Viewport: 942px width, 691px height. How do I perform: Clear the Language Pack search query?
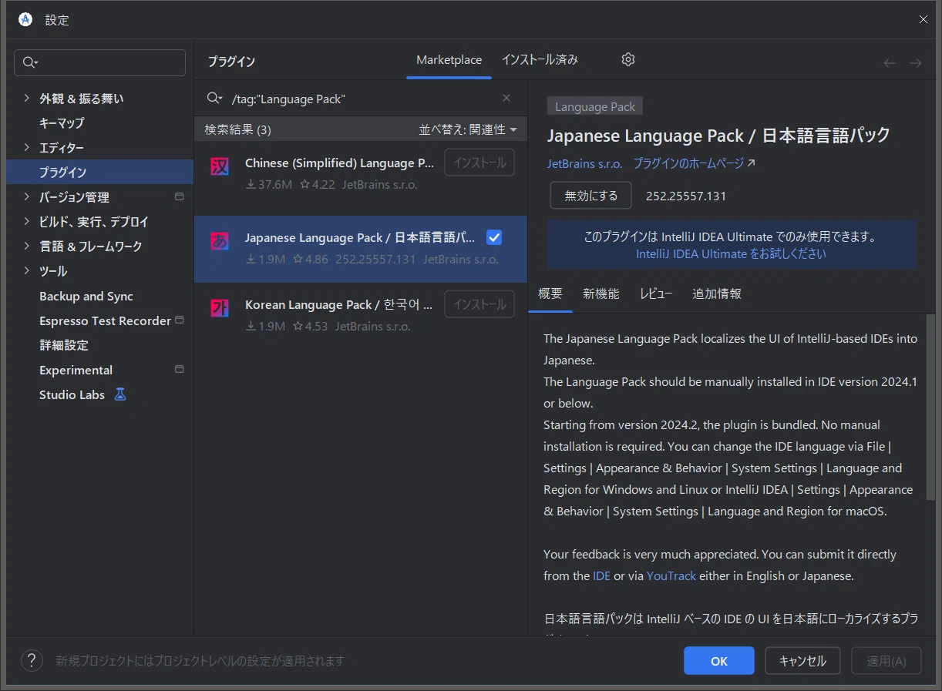click(506, 98)
